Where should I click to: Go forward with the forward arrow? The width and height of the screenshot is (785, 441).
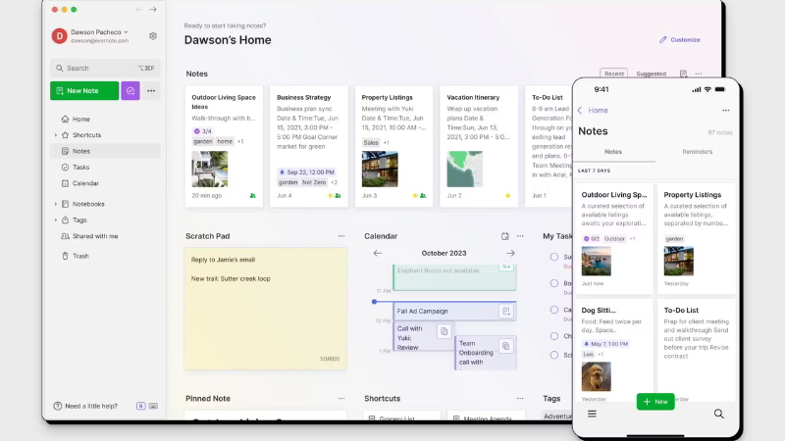[153, 10]
